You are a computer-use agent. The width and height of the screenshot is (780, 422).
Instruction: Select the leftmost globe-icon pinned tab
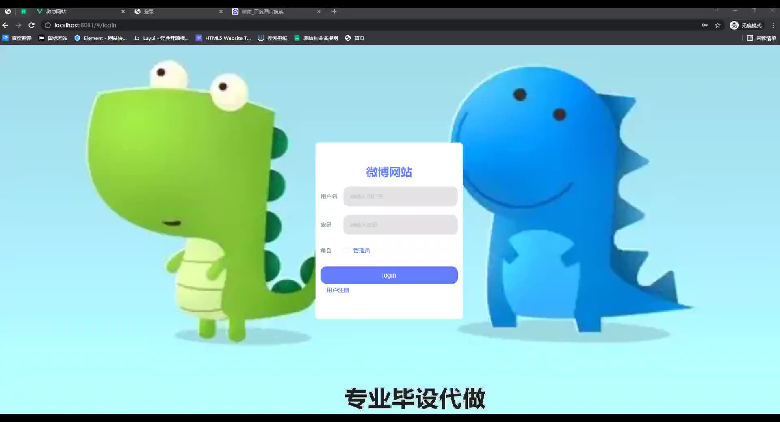8,11
